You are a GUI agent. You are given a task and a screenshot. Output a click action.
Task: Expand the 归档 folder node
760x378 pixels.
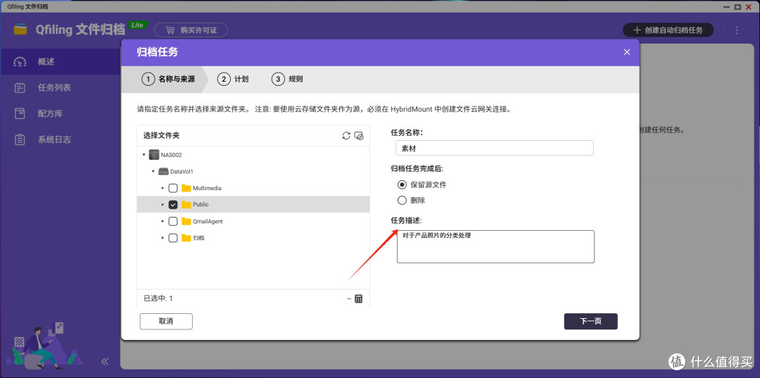point(163,238)
